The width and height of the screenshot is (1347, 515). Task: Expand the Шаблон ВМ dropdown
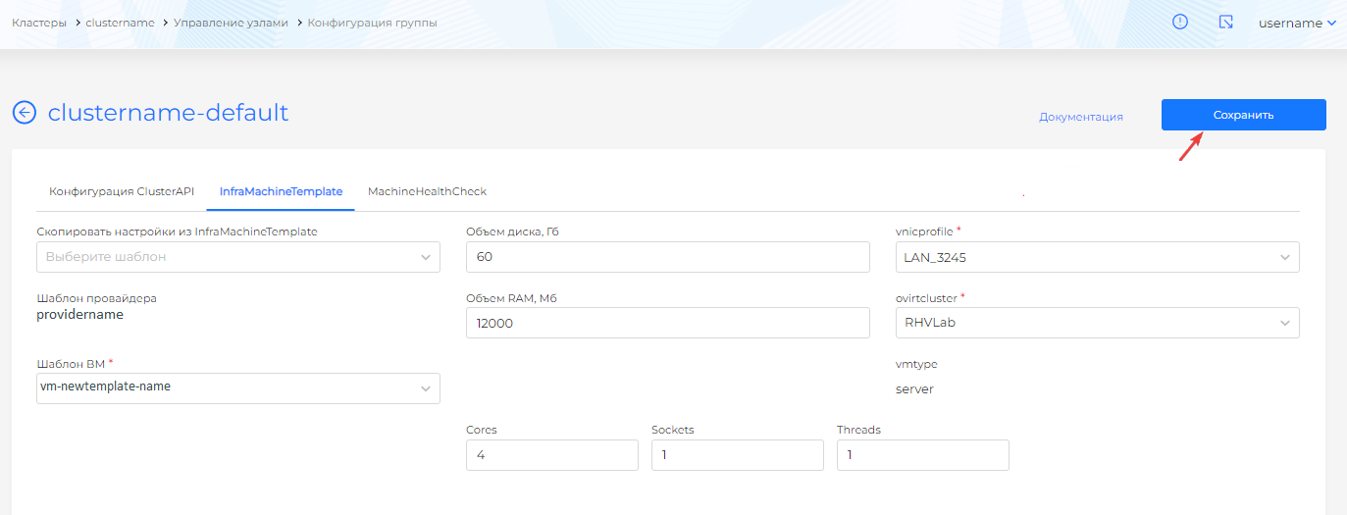237,387
